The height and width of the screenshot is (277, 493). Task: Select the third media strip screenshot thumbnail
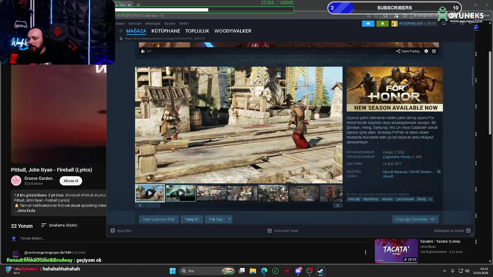pyautogui.click(x=211, y=193)
